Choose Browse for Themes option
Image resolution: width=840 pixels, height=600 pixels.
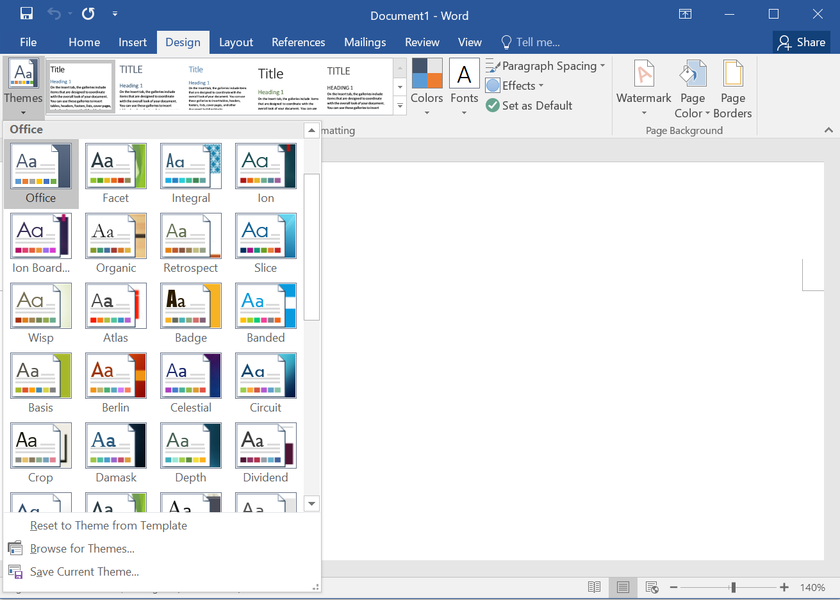click(82, 549)
